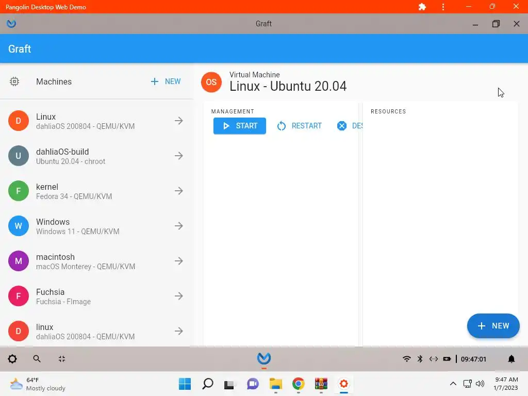Open Pangolin search icon
Viewport: 528px width, 396px height.
click(x=37, y=359)
